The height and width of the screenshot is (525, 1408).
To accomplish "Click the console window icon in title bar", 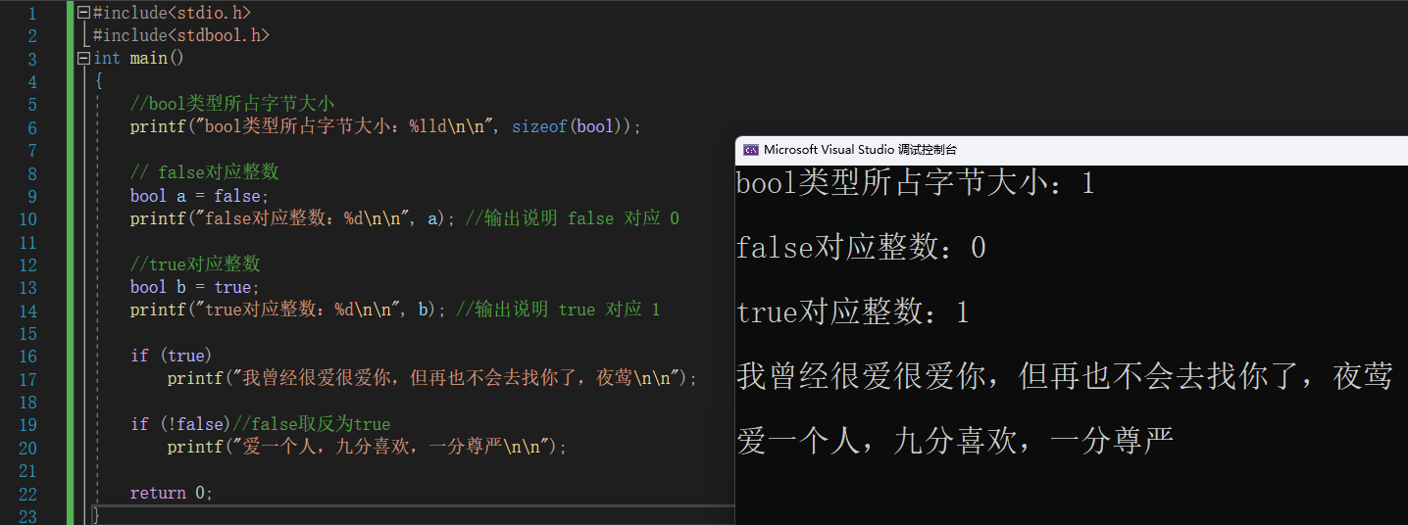I will (x=751, y=150).
